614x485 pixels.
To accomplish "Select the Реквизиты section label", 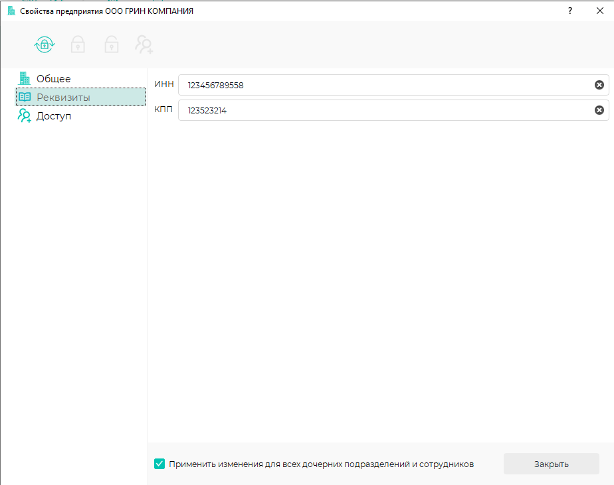I will point(63,98).
